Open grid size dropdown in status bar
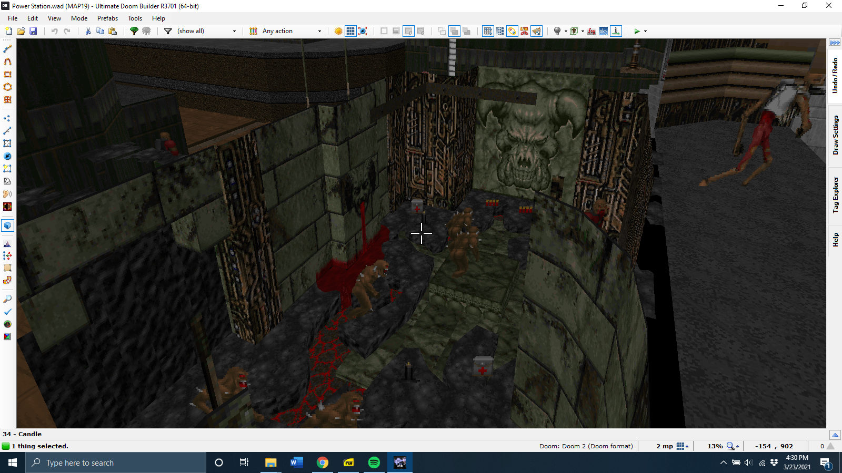This screenshot has width=842, height=473. (683, 446)
